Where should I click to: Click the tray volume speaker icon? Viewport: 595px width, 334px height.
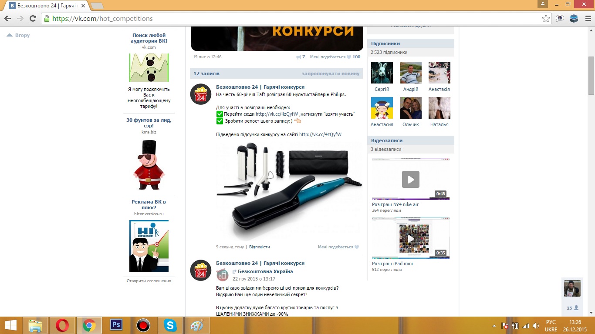click(x=535, y=326)
